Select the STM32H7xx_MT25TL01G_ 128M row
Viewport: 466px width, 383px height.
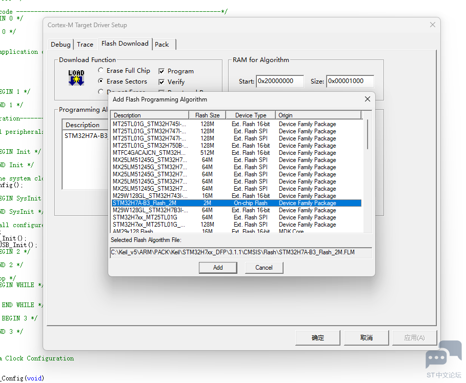(x=236, y=225)
